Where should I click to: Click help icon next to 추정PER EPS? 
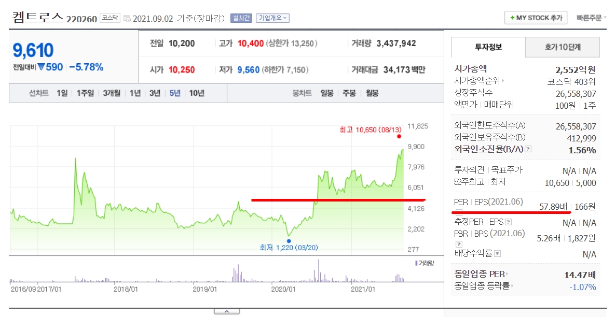pos(509,222)
